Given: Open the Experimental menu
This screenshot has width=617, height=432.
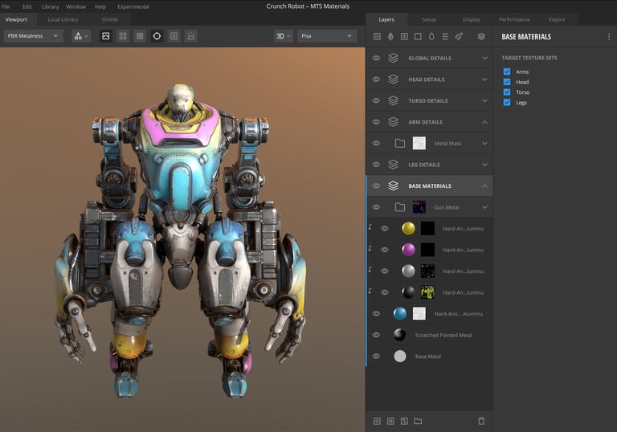Looking at the screenshot, I should click(x=133, y=6).
